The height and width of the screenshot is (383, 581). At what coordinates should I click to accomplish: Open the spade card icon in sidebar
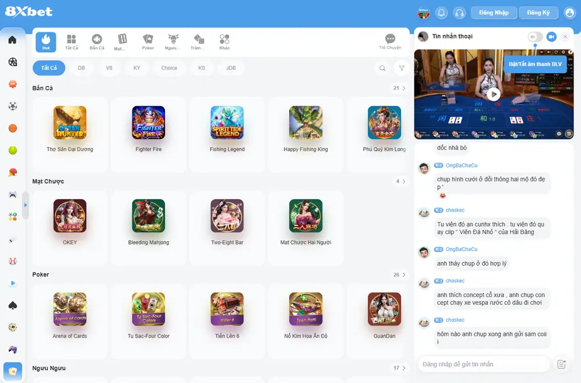[13, 305]
